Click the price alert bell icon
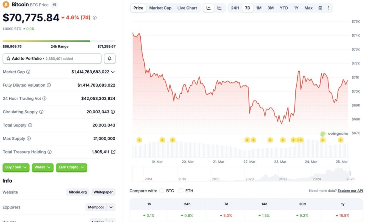The height and width of the screenshot is (222, 365). click(109, 58)
